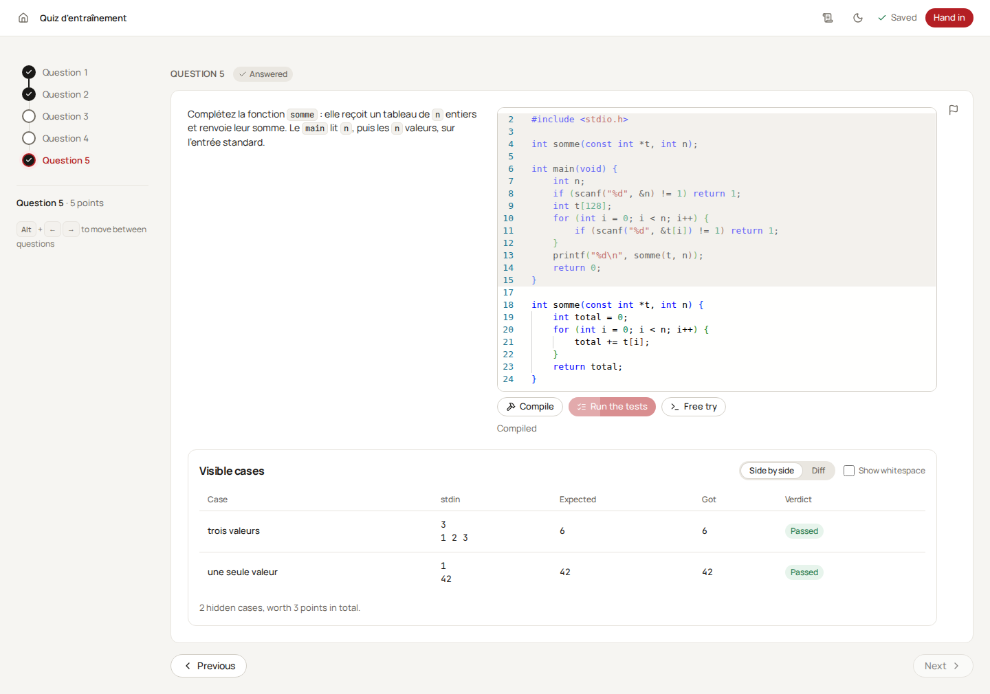The height and width of the screenshot is (694, 990).
Task: Go to the home page icon
Action: pos(23,18)
